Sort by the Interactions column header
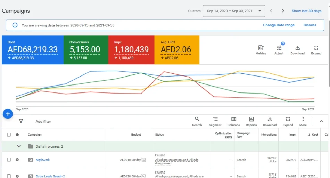This screenshot has height=178, width=330. [x=268, y=135]
